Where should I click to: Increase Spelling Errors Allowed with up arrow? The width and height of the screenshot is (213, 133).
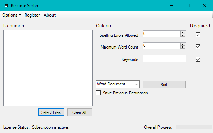point(183,32)
